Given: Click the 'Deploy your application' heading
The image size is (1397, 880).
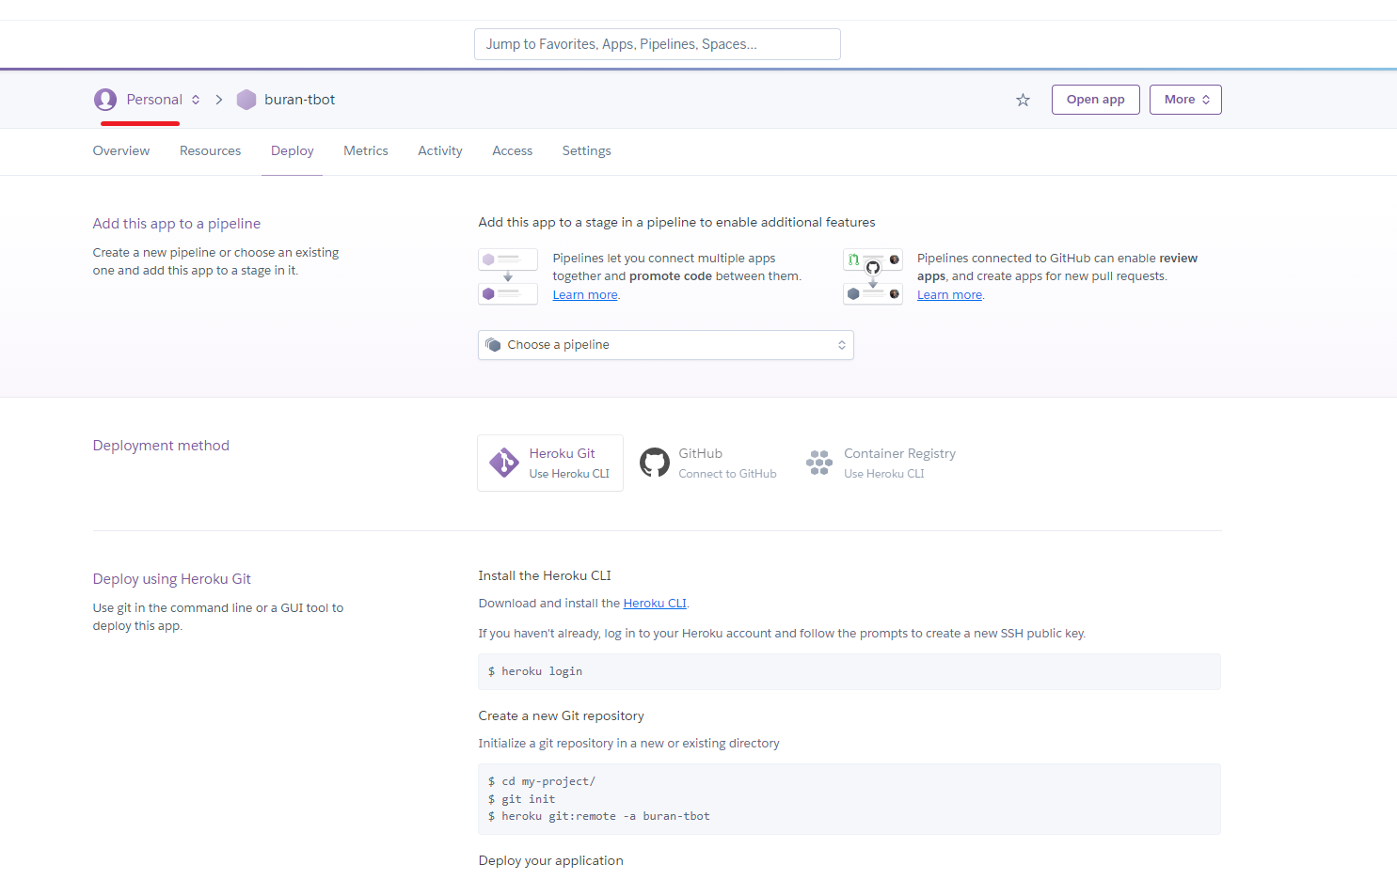Looking at the screenshot, I should pyautogui.click(x=551, y=860).
